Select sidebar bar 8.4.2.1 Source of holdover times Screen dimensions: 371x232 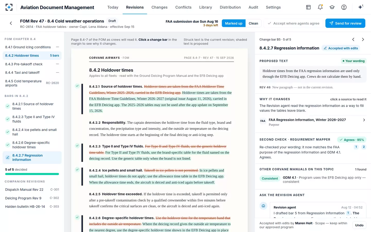32,106
